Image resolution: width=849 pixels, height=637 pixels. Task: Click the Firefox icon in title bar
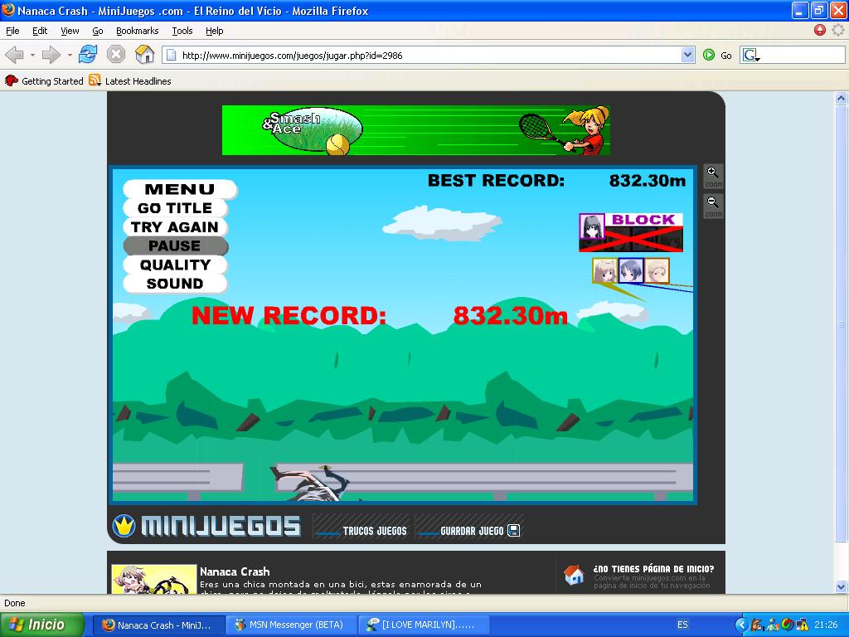(8, 10)
